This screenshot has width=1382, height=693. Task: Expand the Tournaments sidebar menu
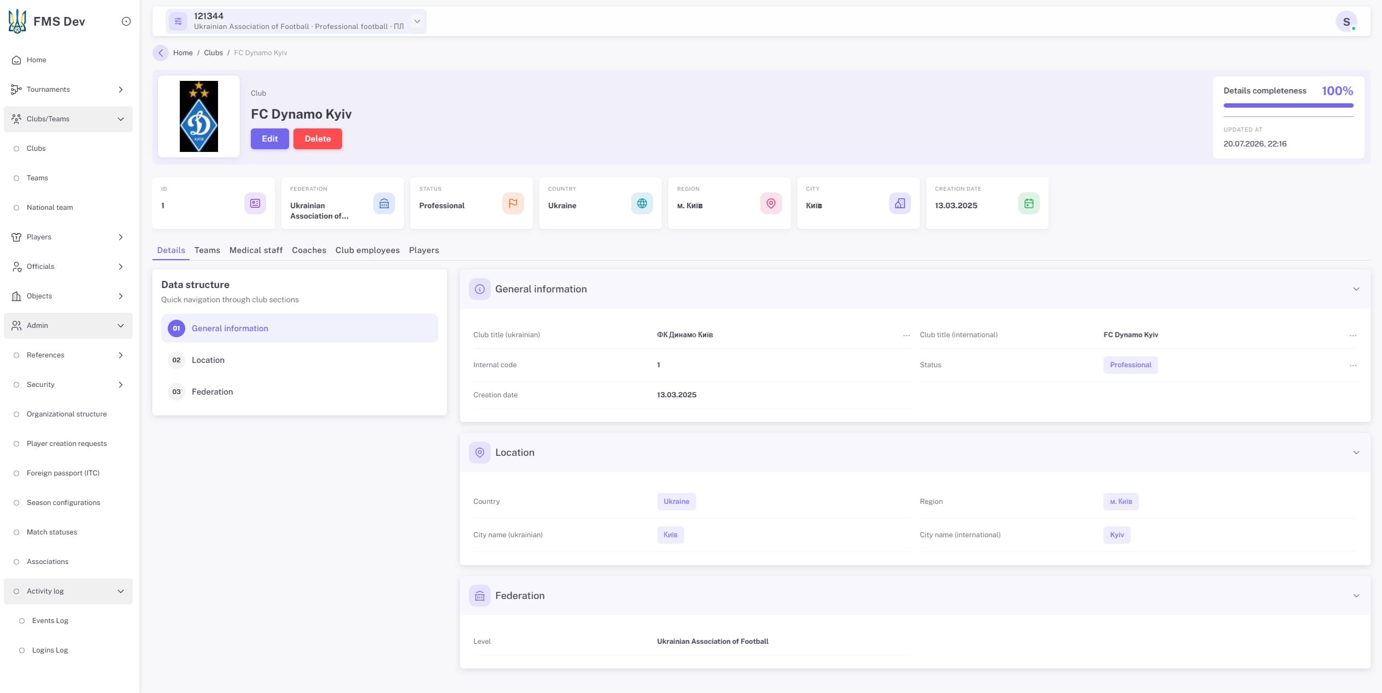click(68, 90)
